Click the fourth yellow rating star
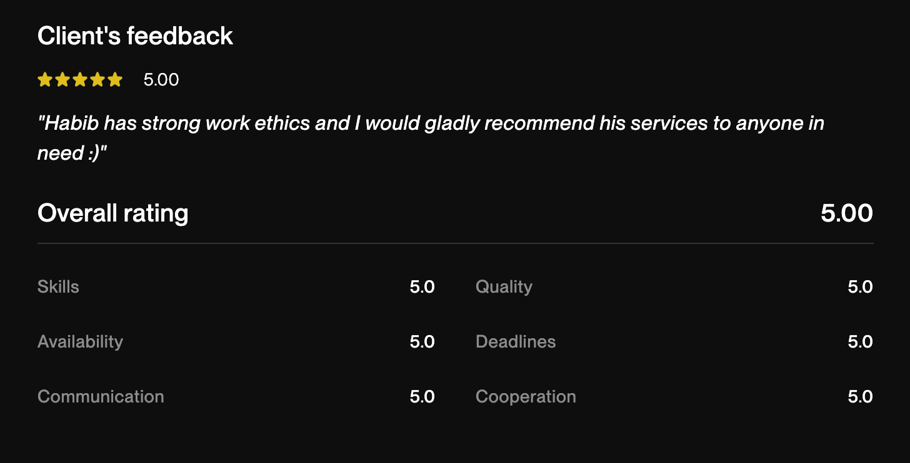 coord(97,80)
